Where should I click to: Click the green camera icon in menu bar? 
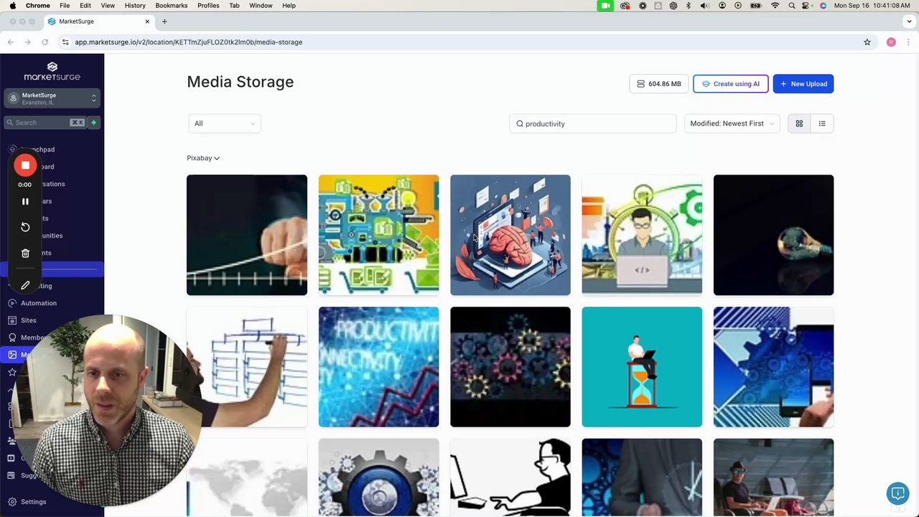point(605,6)
